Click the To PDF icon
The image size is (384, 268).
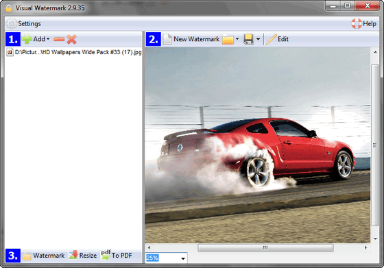106,255
